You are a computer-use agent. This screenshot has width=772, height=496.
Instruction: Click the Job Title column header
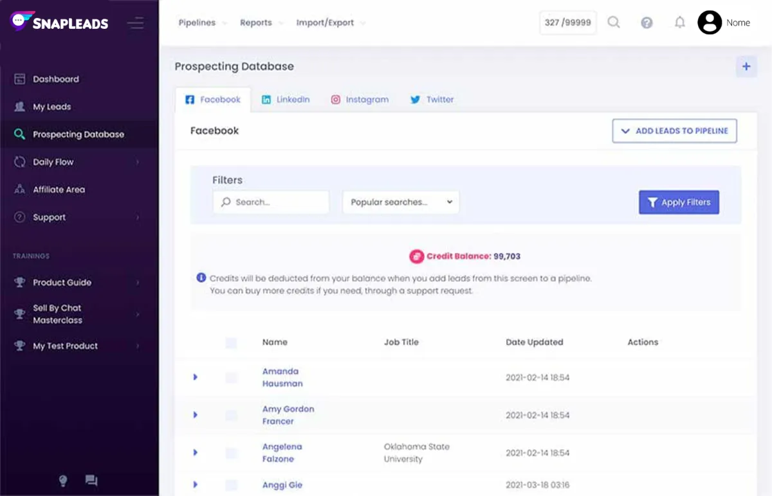401,342
